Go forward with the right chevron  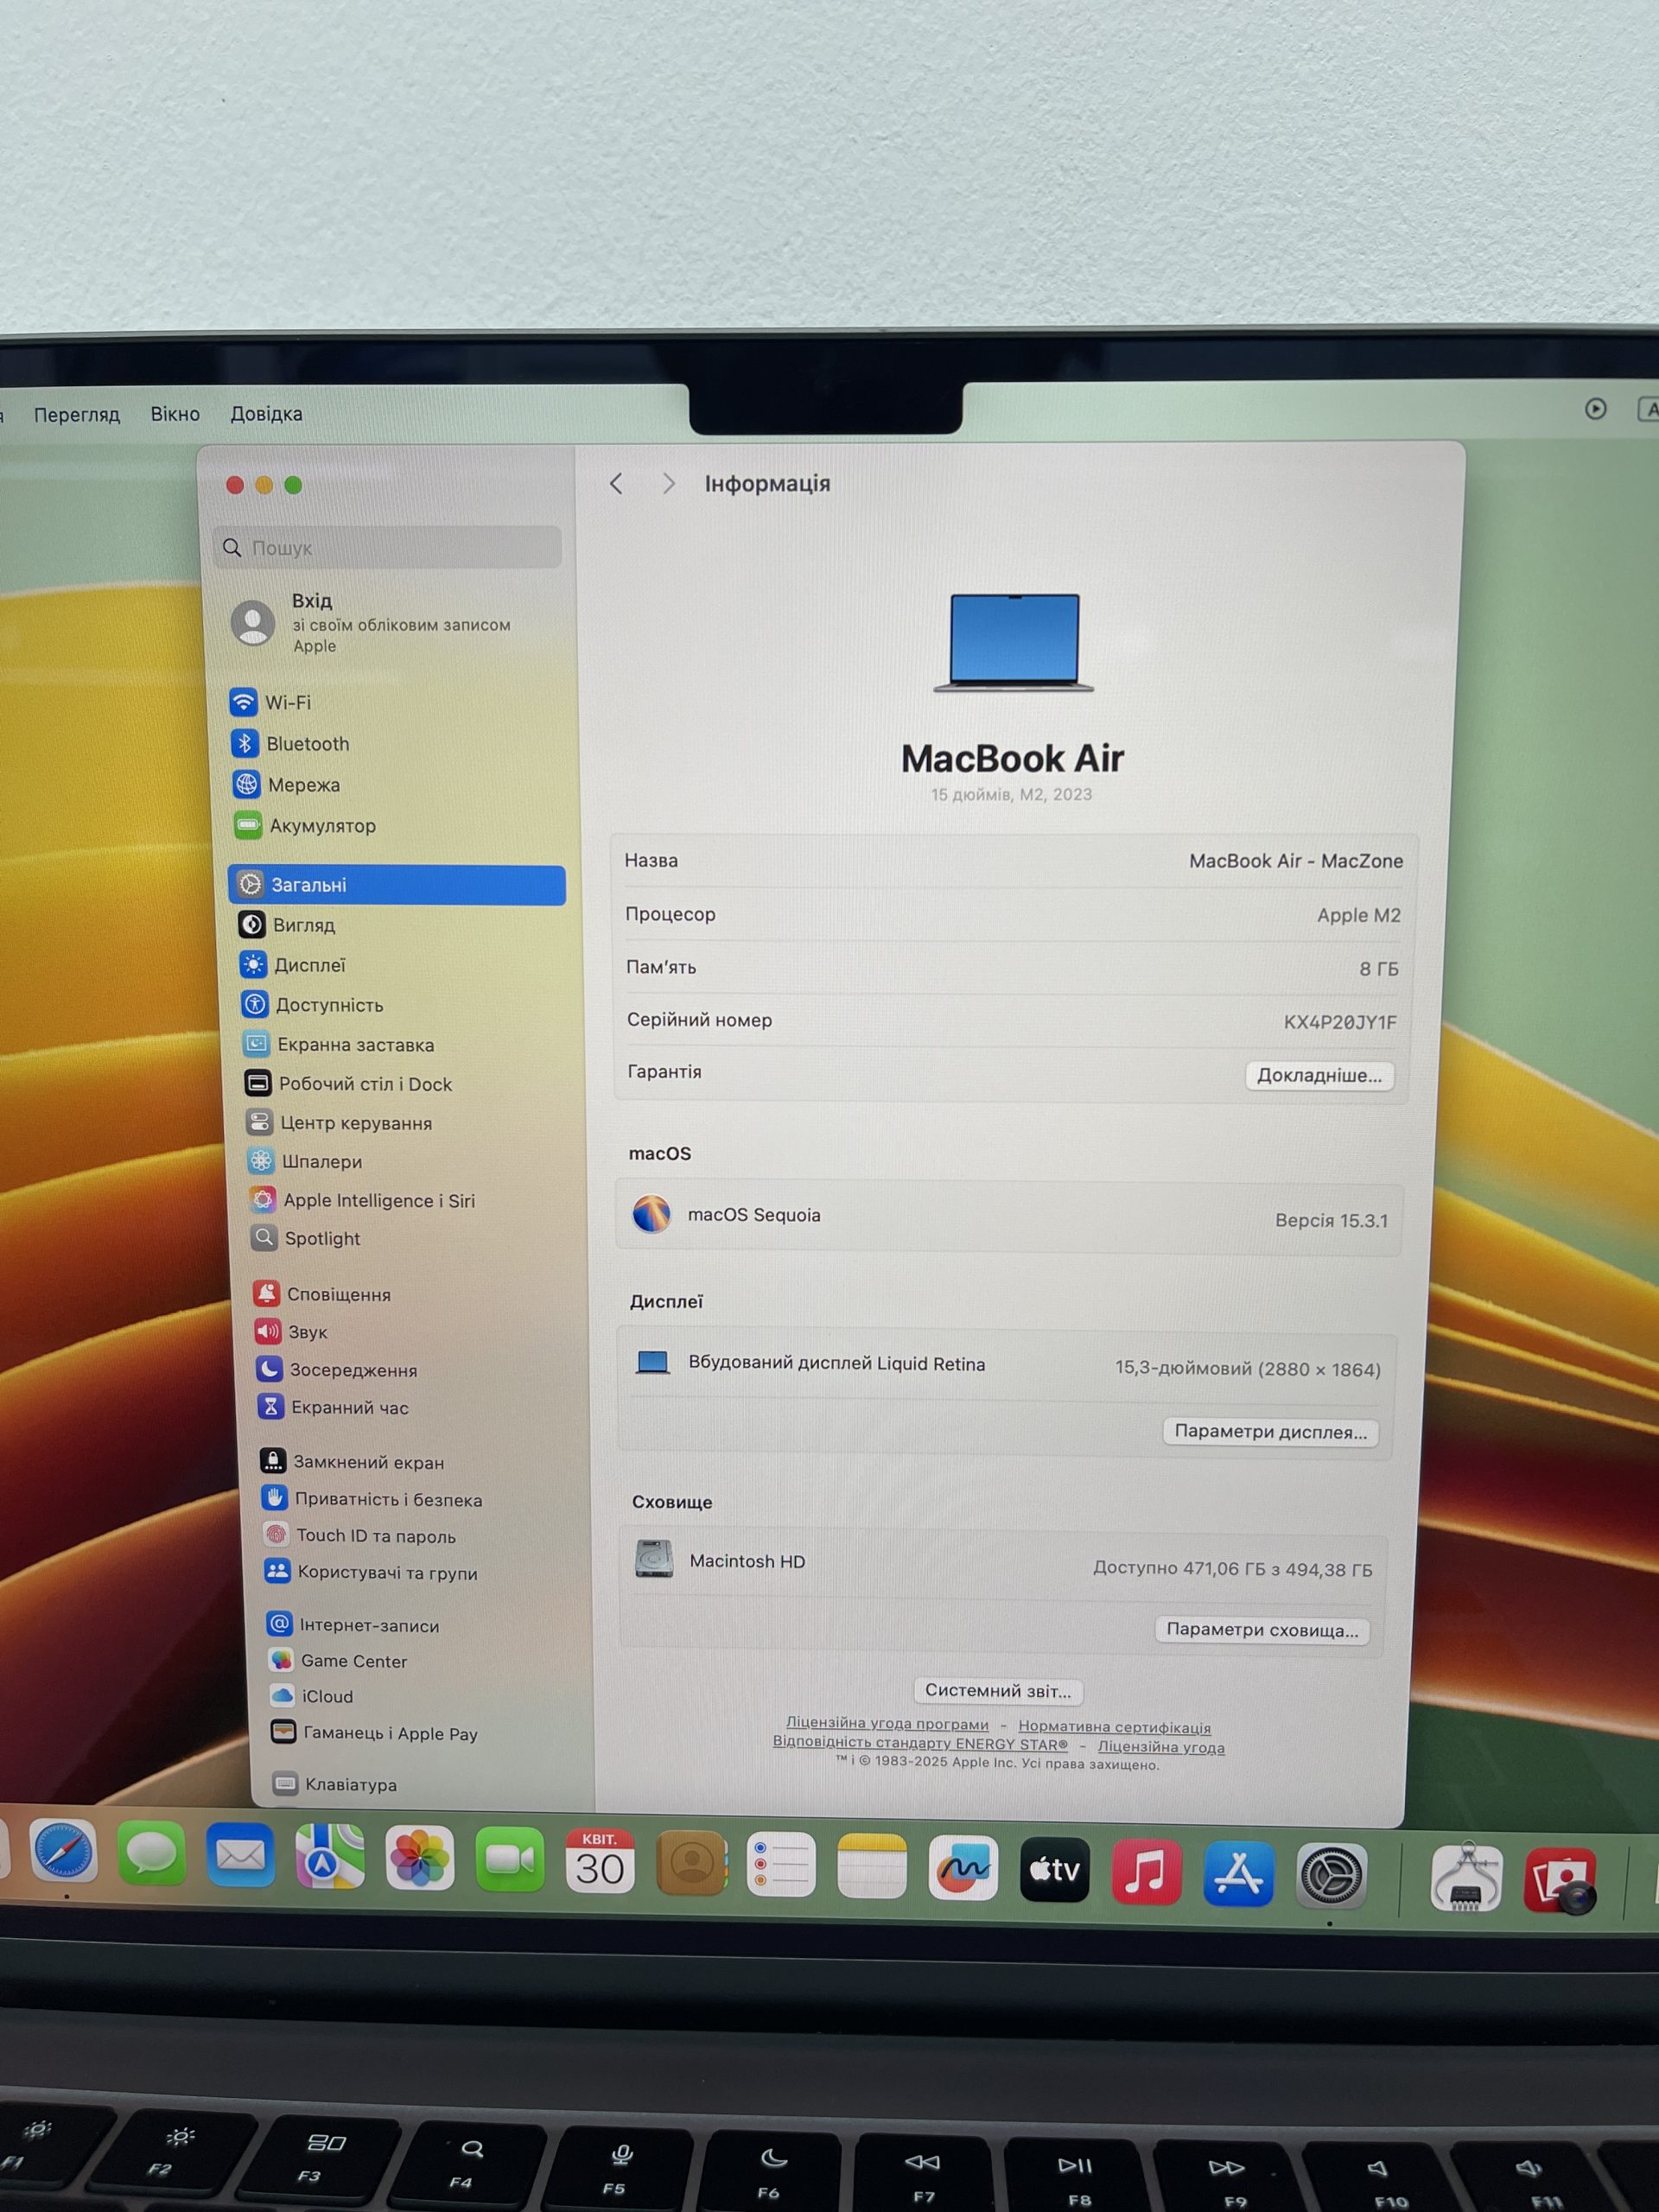pyautogui.click(x=669, y=484)
